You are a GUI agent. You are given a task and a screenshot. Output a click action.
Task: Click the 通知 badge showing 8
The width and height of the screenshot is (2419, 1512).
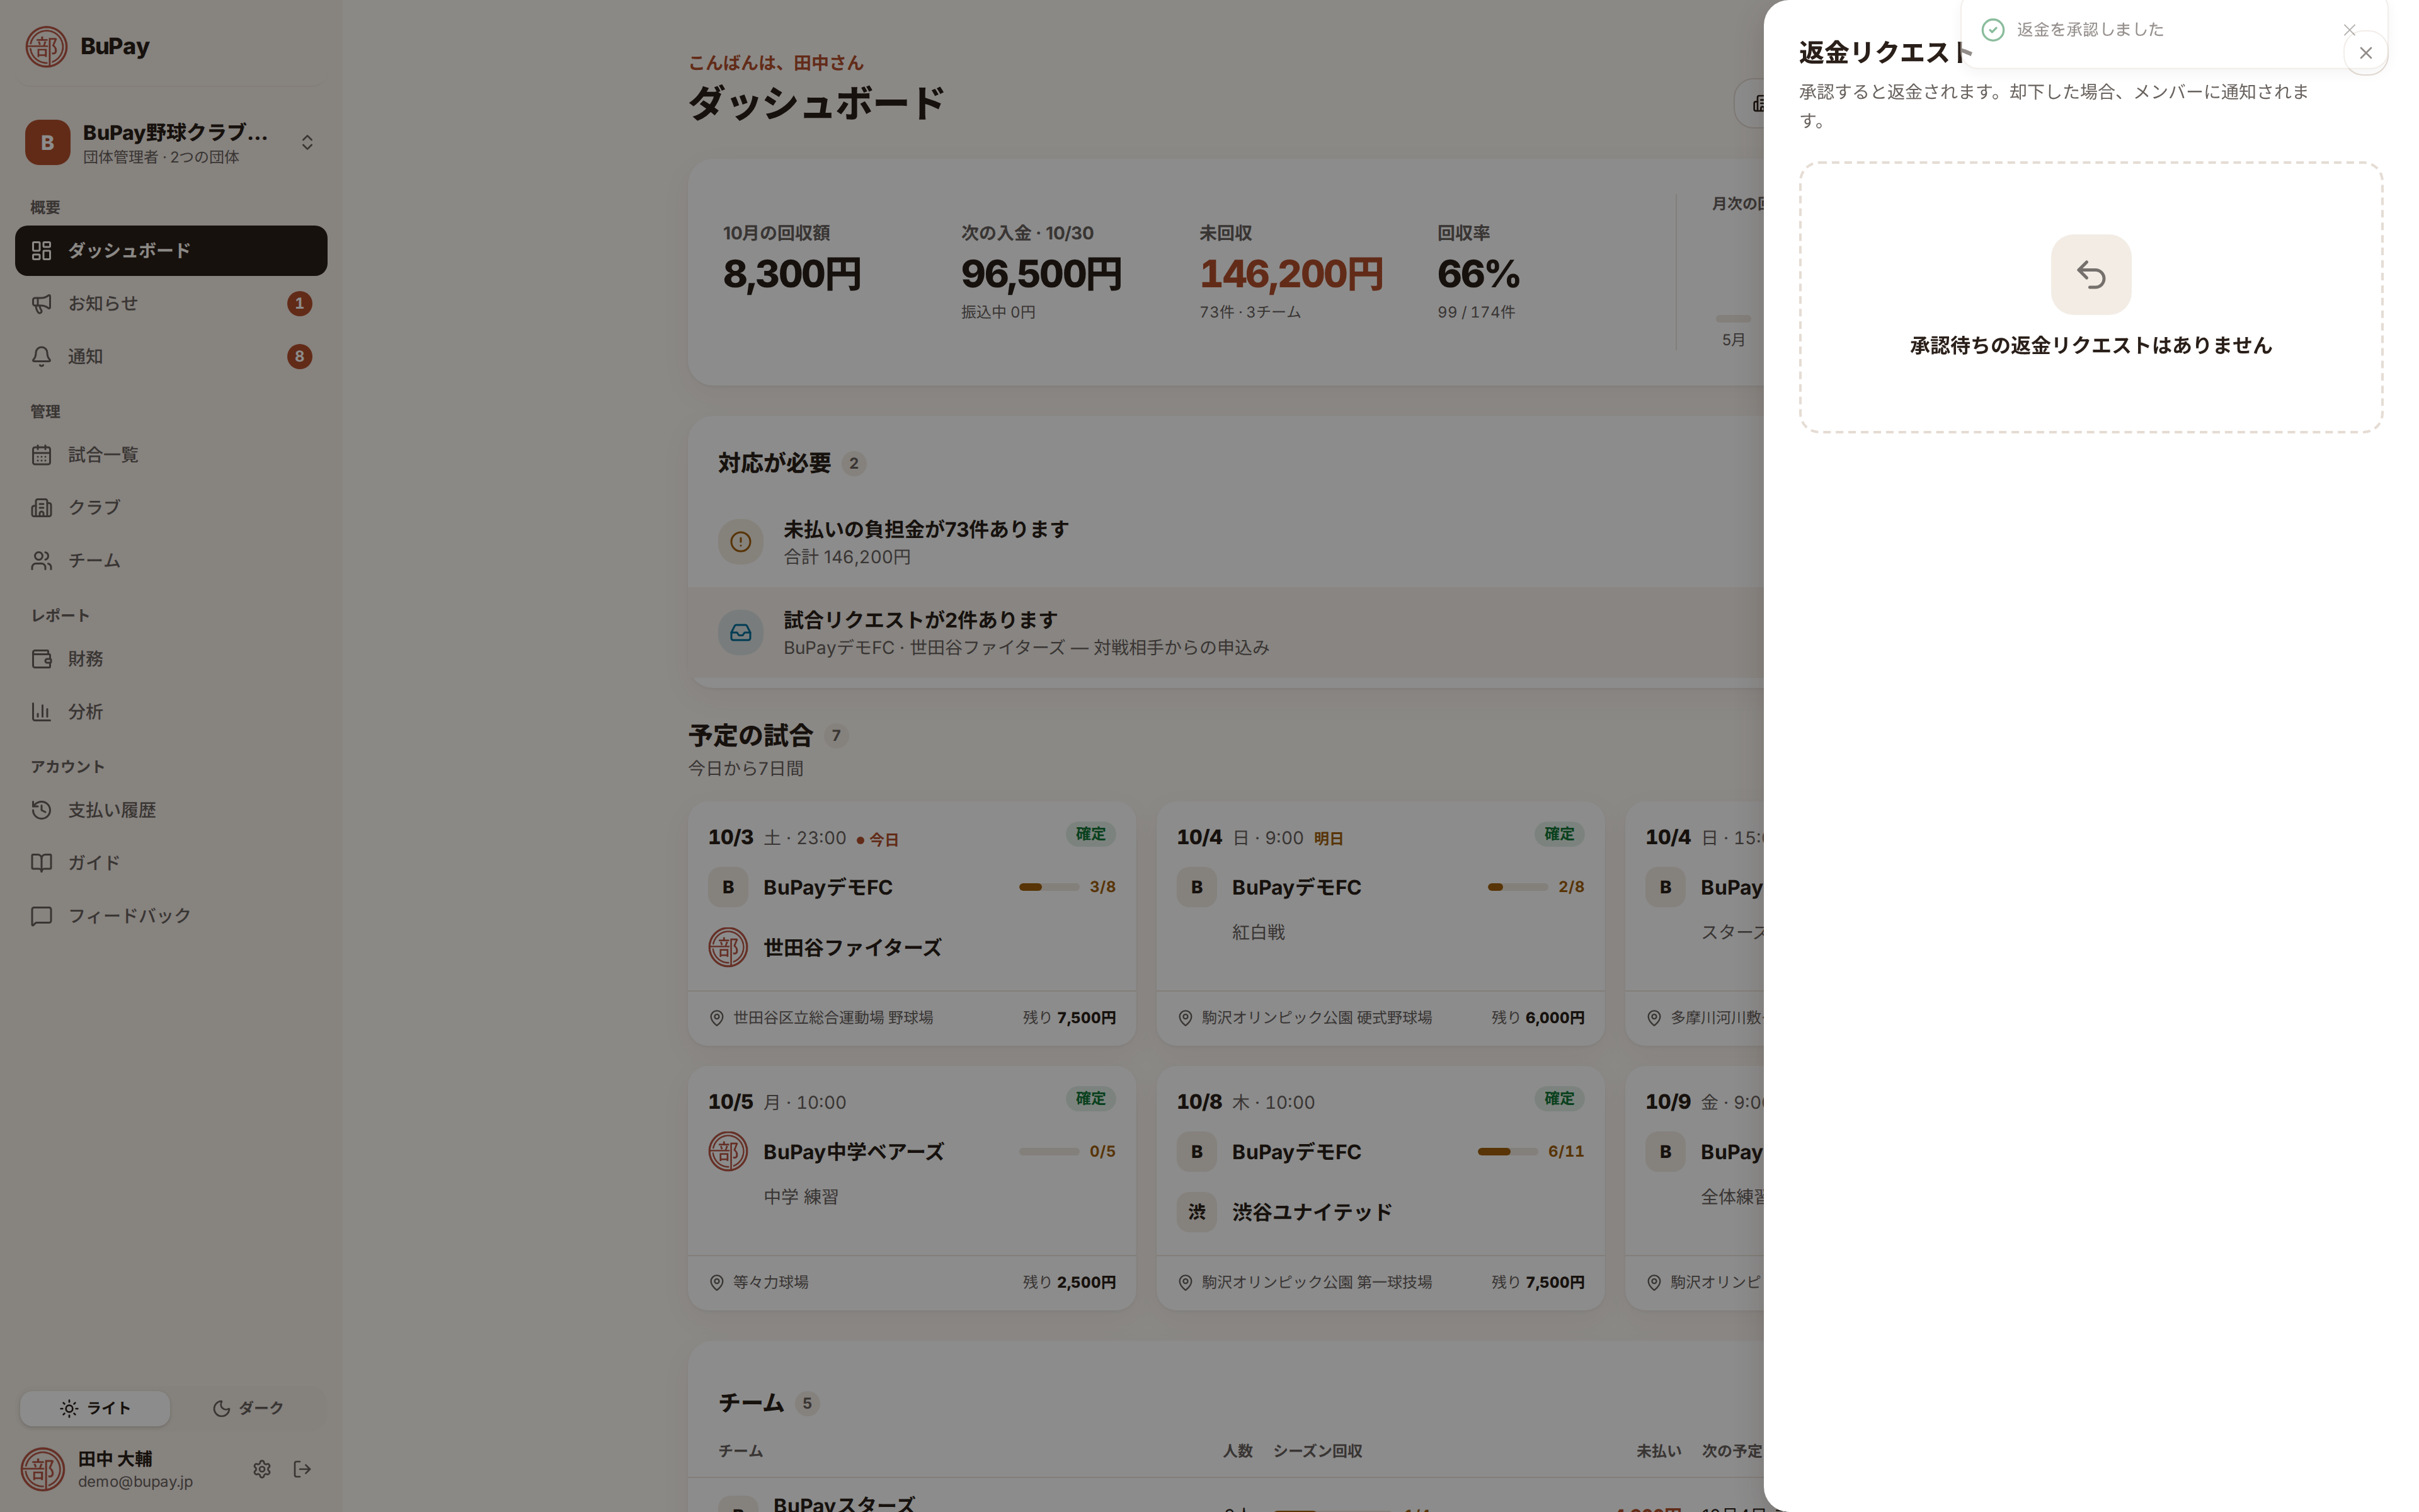point(299,356)
